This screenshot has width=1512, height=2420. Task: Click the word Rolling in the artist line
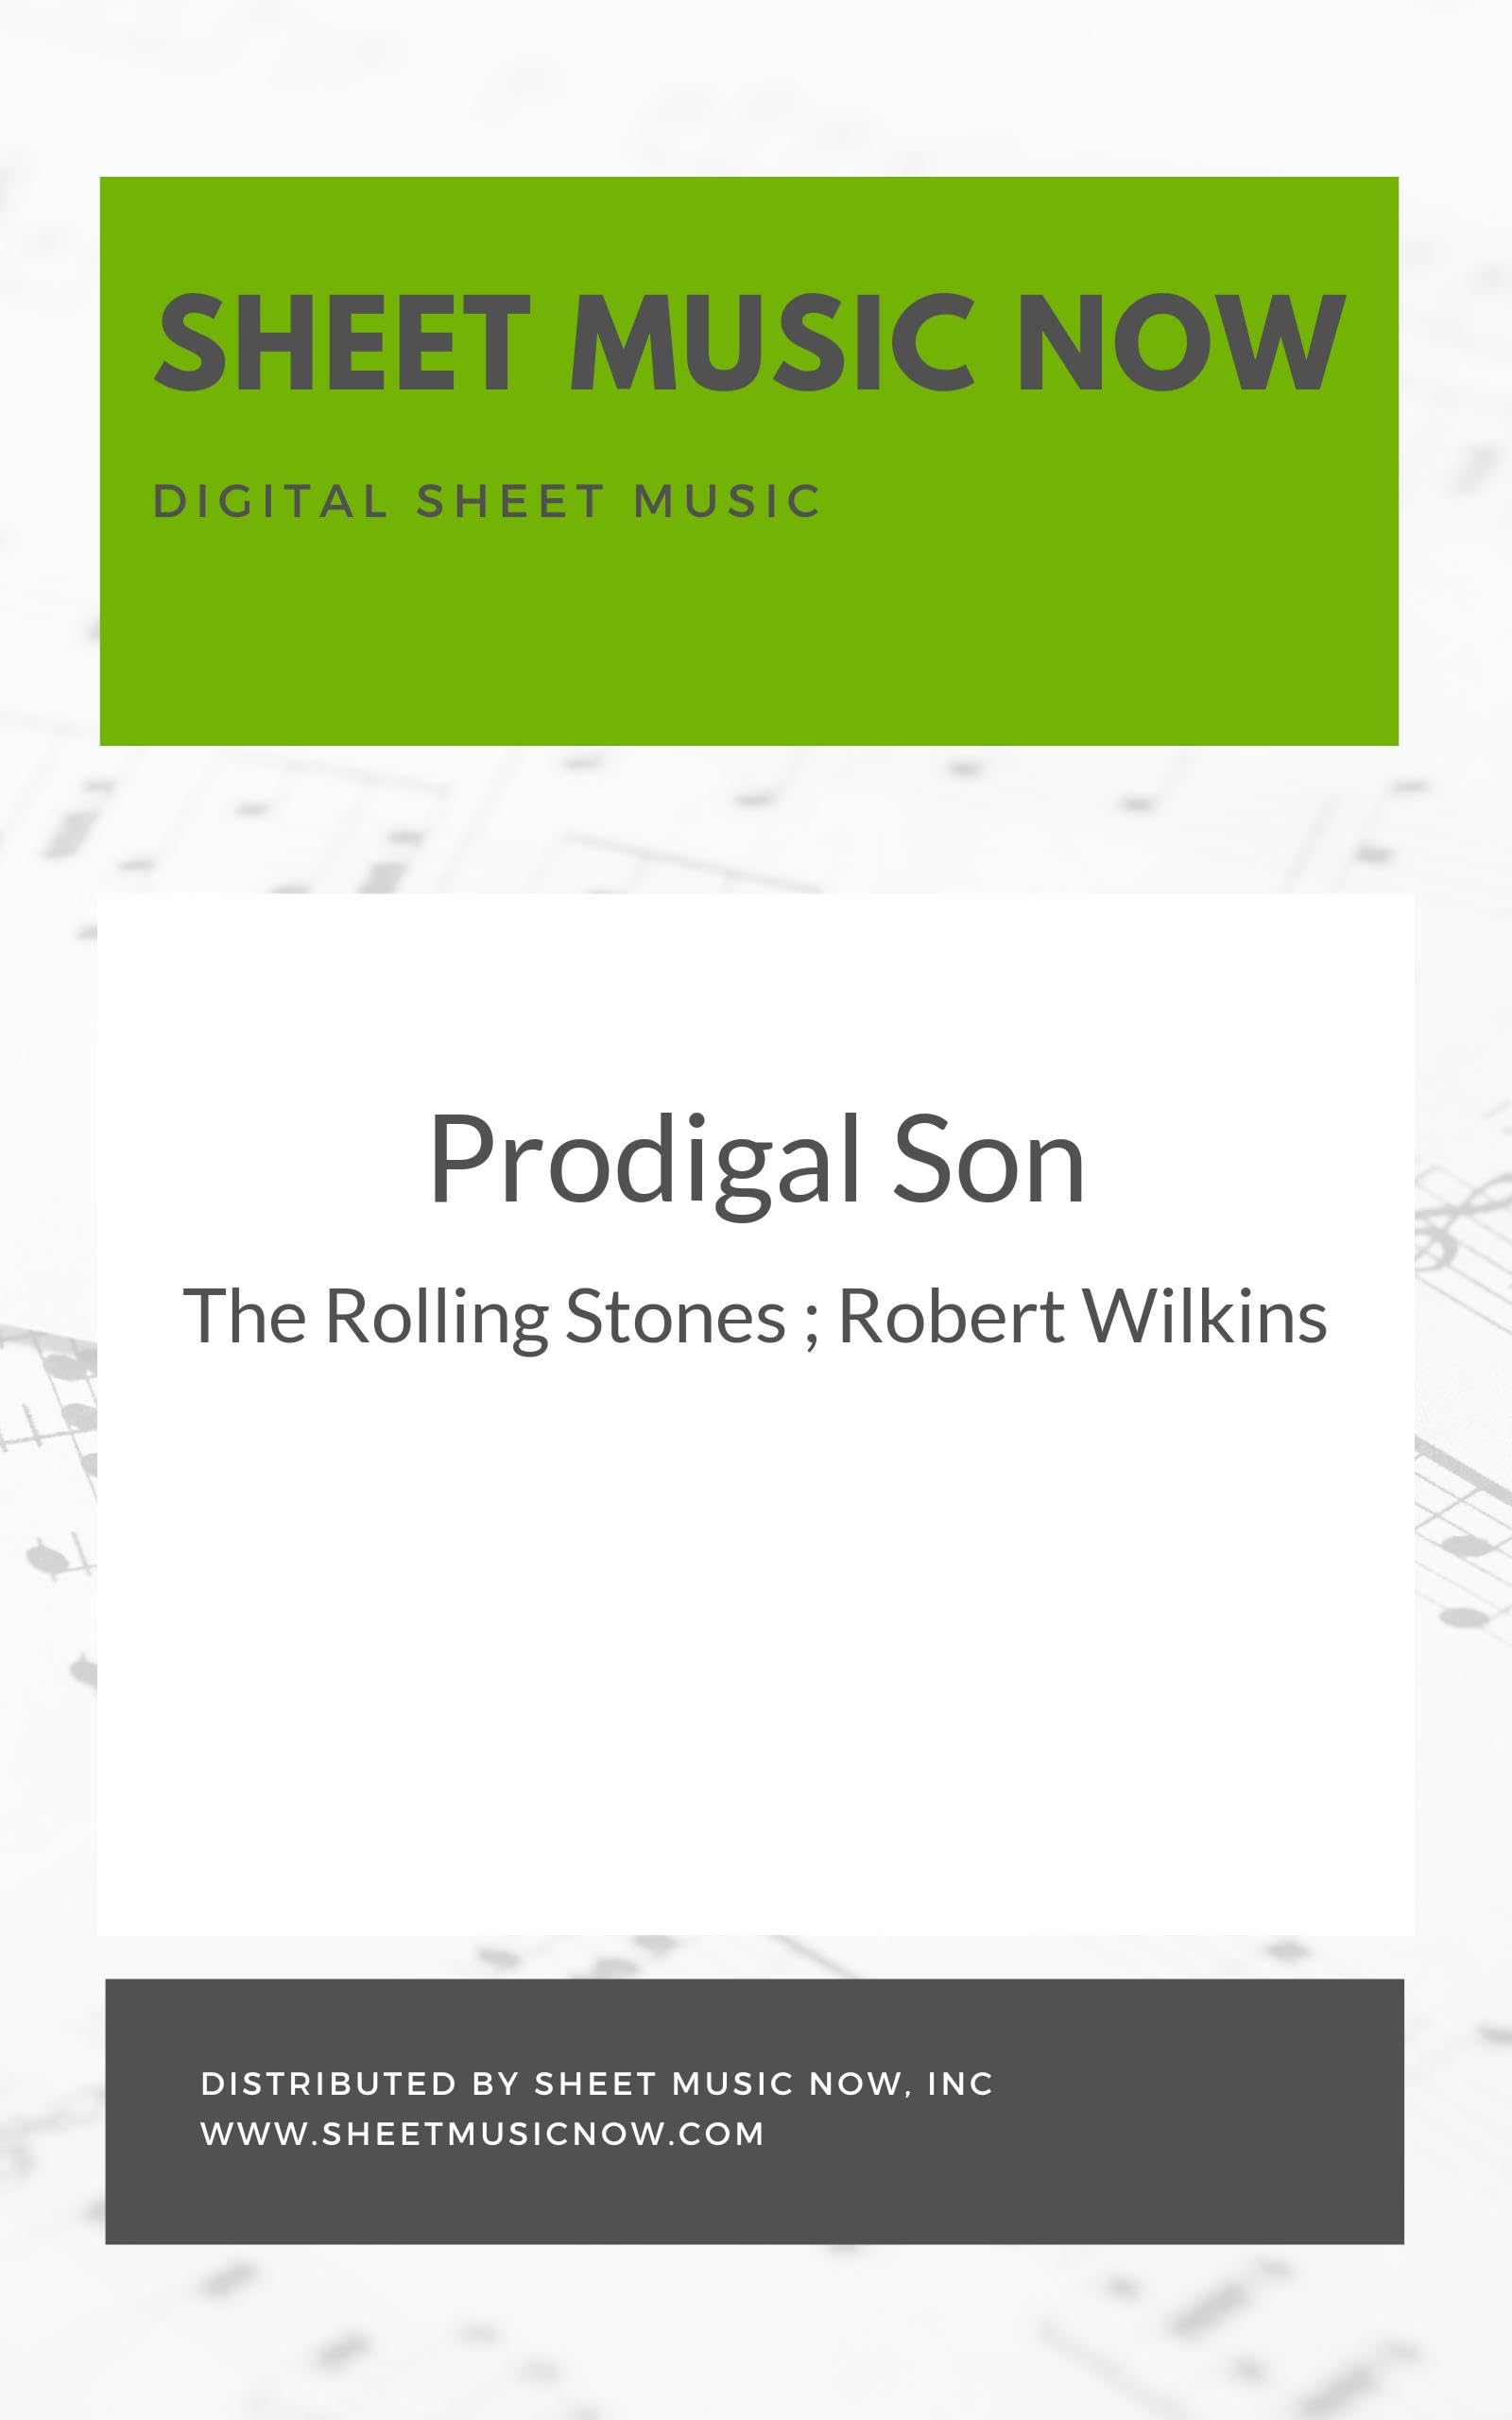(x=437, y=1317)
